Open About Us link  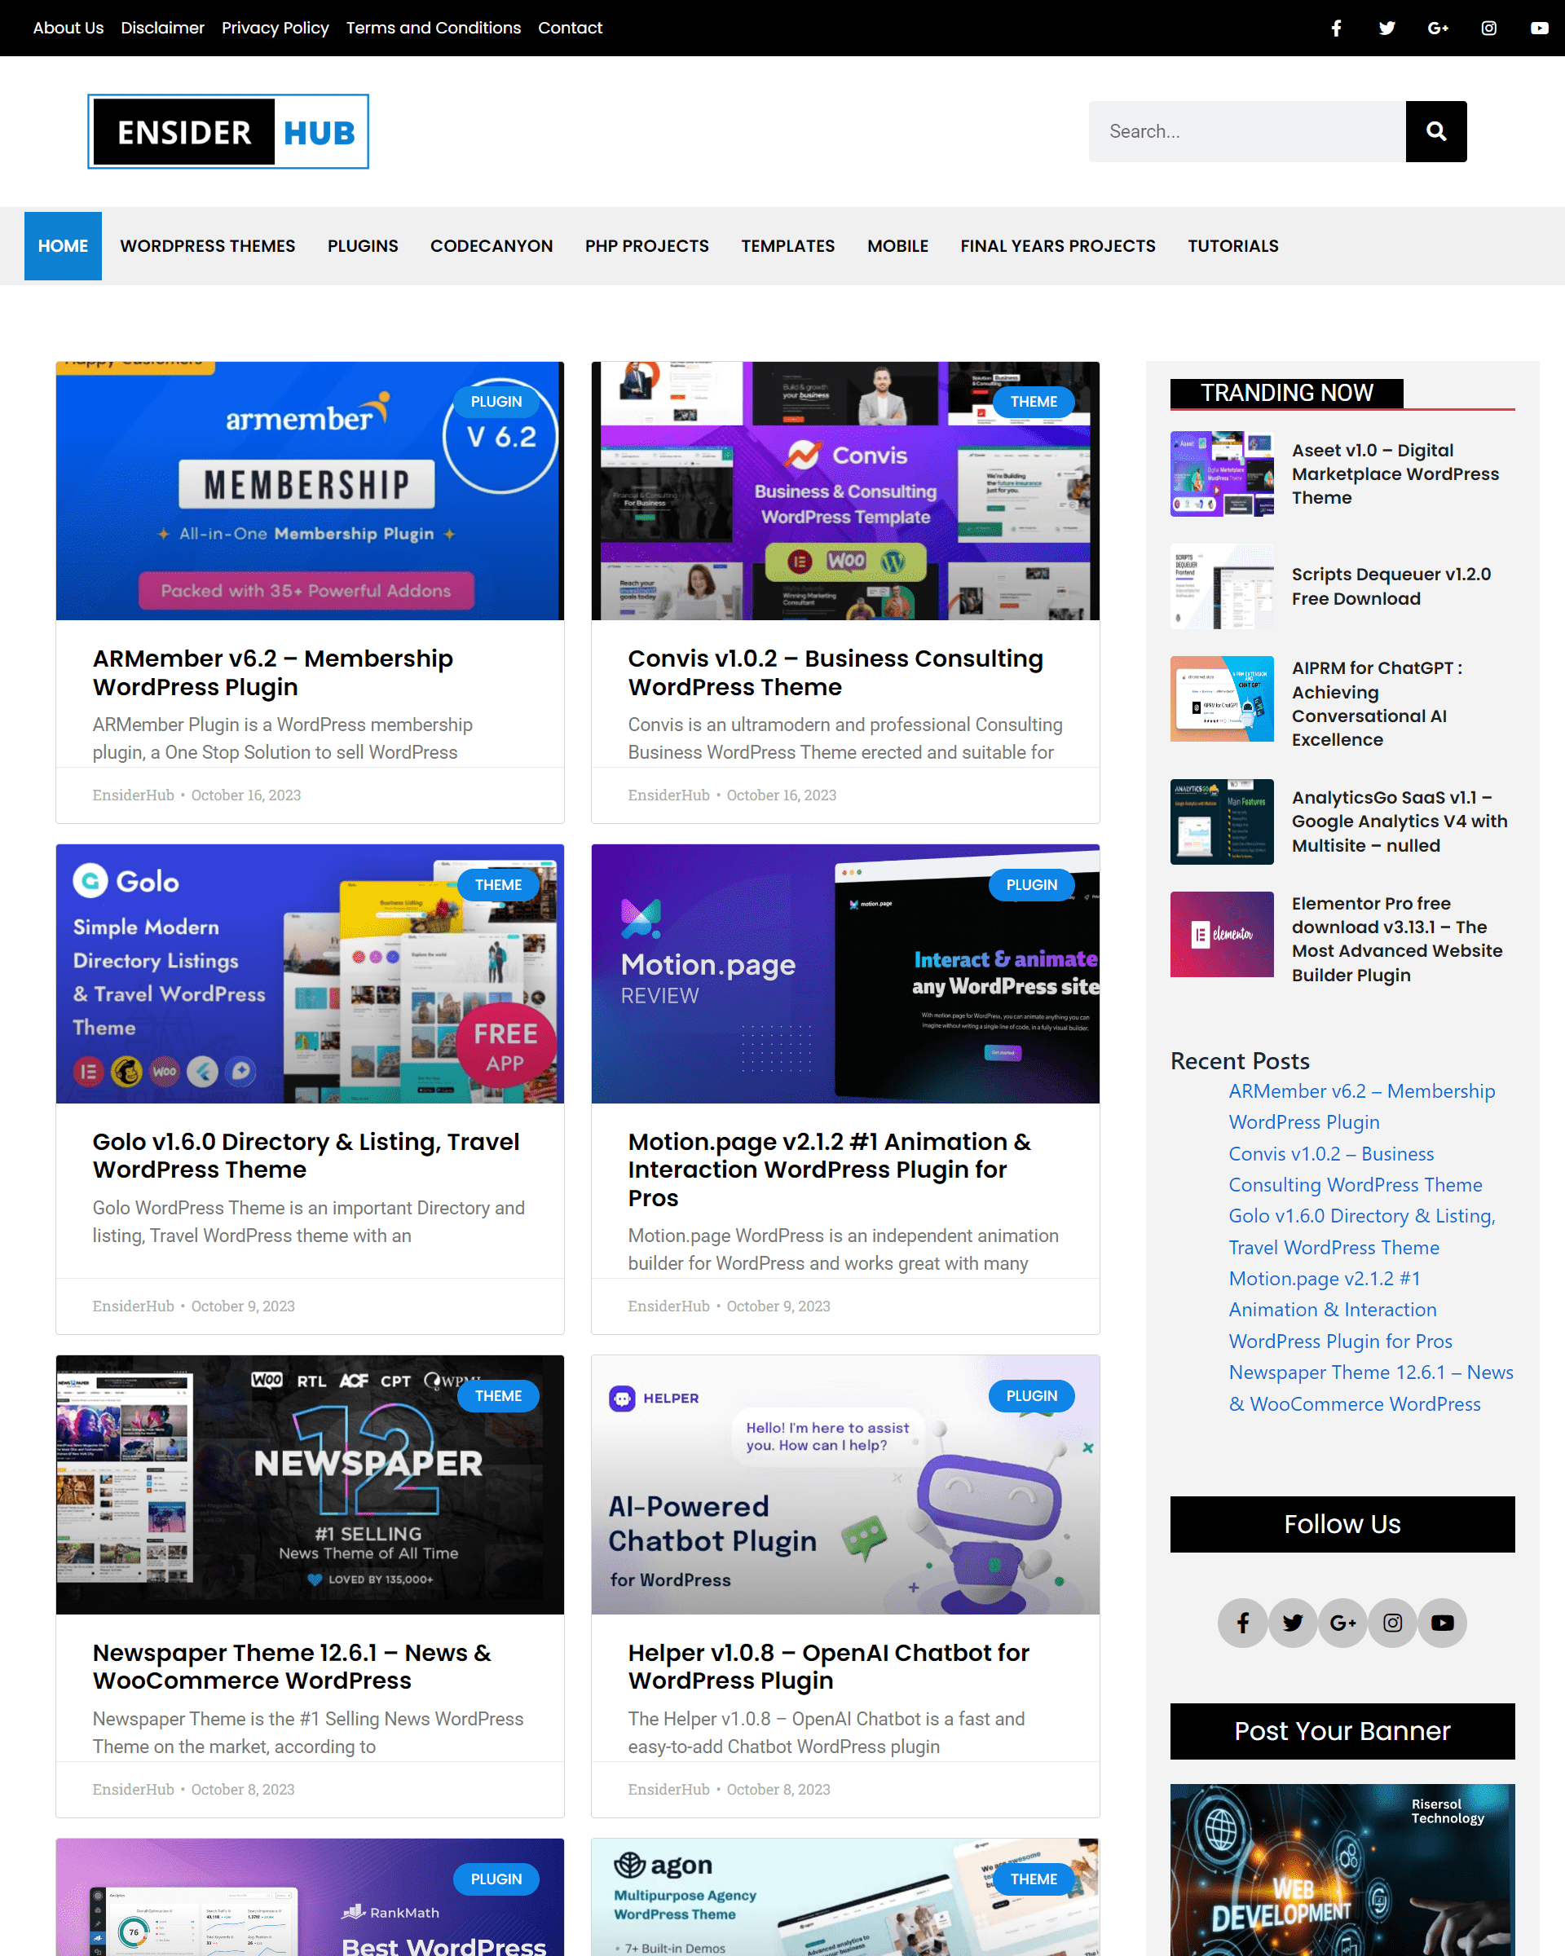click(x=68, y=29)
